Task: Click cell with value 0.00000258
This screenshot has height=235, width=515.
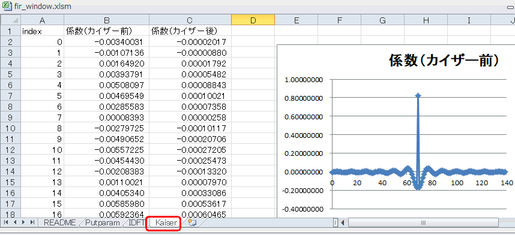Action: click(x=190, y=117)
